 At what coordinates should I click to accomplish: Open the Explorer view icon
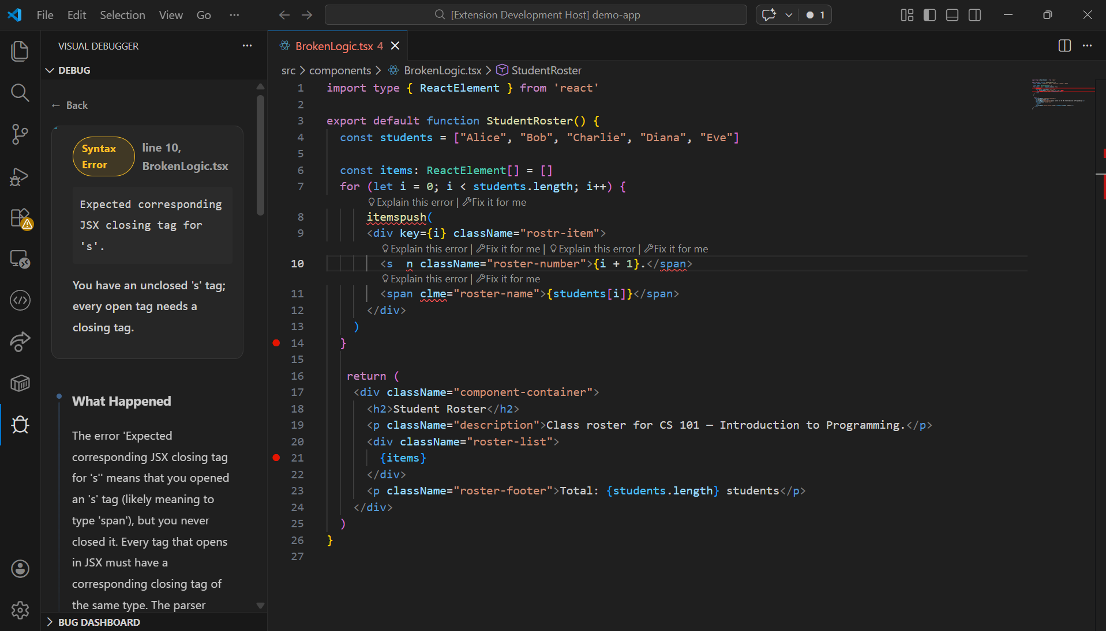point(20,51)
